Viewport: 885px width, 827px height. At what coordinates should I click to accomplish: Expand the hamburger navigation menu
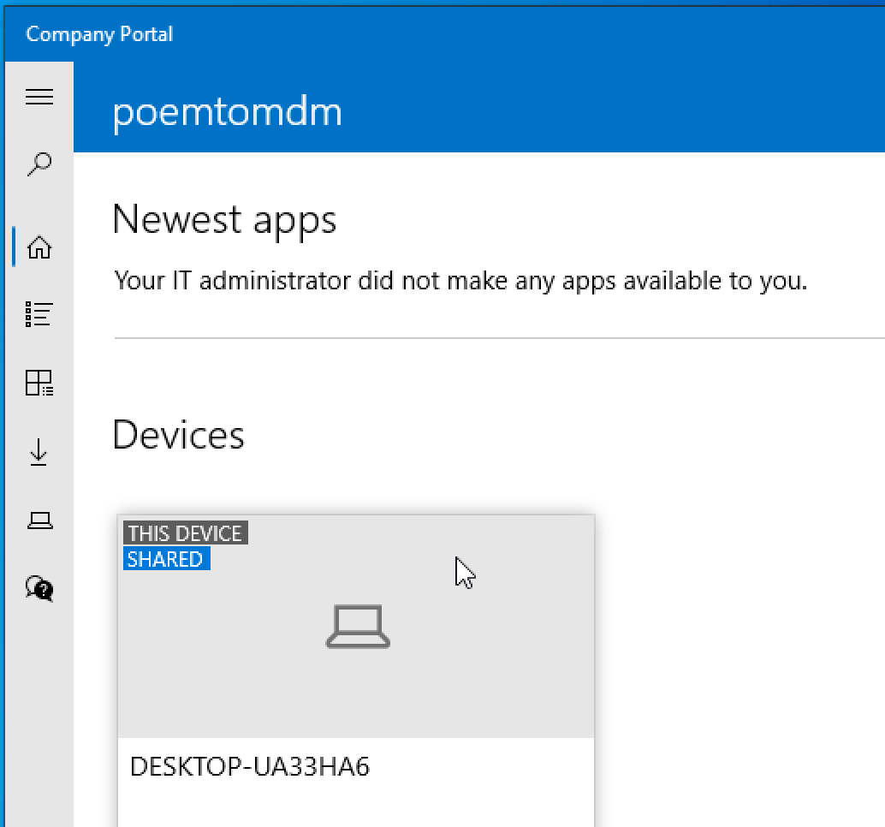(39, 97)
